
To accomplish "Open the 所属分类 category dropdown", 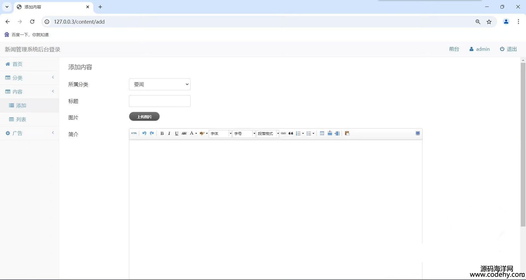I will point(160,84).
